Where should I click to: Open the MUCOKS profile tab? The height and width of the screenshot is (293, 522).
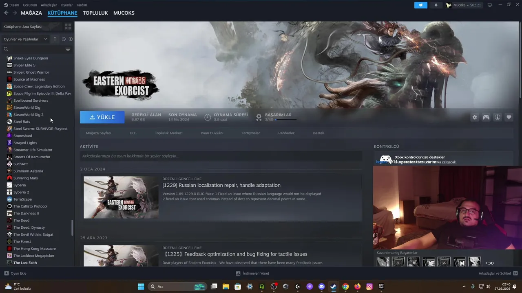click(124, 13)
